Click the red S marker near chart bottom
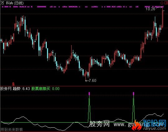The width and height of the screenshot is (168, 132). tap(13, 84)
